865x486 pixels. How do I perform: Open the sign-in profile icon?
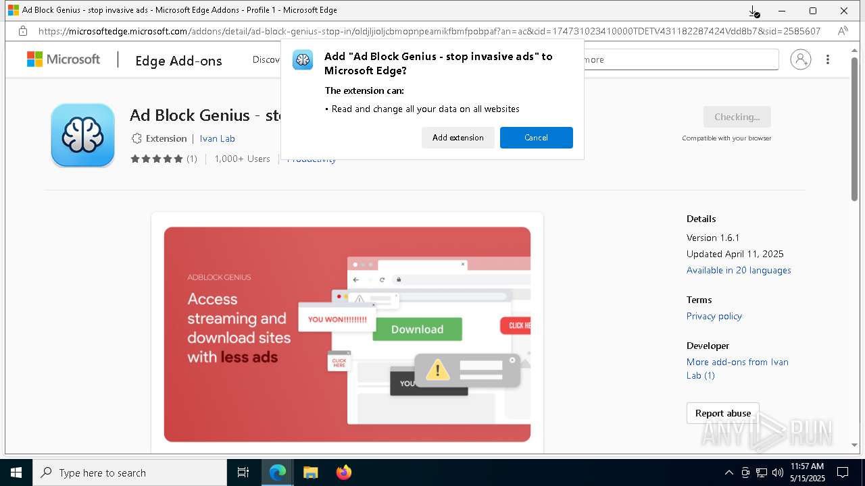pyautogui.click(x=800, y=59)
